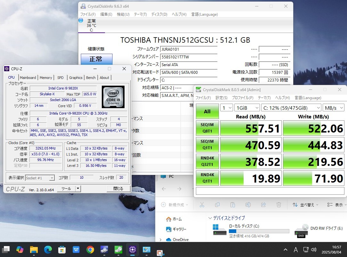347x257 pixels.
Task: Launch Copilot from the taskbar
Action: point(20,250)
